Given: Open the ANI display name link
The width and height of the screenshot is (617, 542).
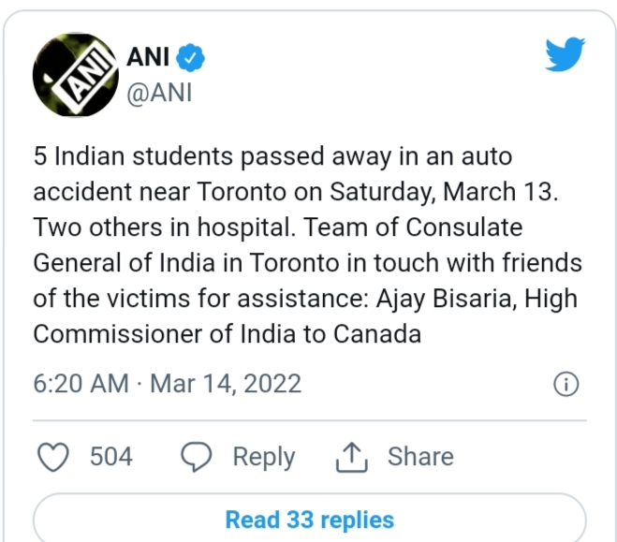Looking at the screenshot, I should pyautogui.click(x=149, y=57).
